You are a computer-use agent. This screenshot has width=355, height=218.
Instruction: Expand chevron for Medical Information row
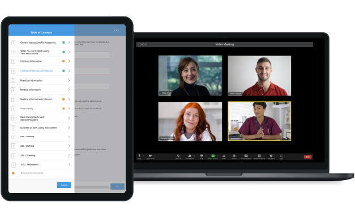point(69,89)
